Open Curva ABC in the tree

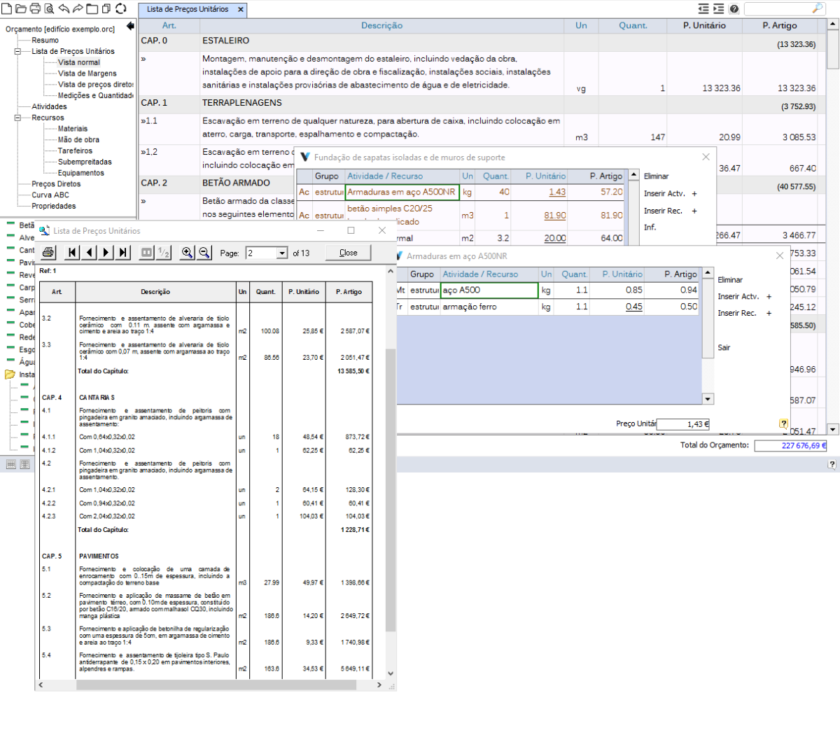(x=50, y=195)
